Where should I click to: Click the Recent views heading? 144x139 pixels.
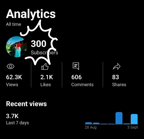pos(26,104)
